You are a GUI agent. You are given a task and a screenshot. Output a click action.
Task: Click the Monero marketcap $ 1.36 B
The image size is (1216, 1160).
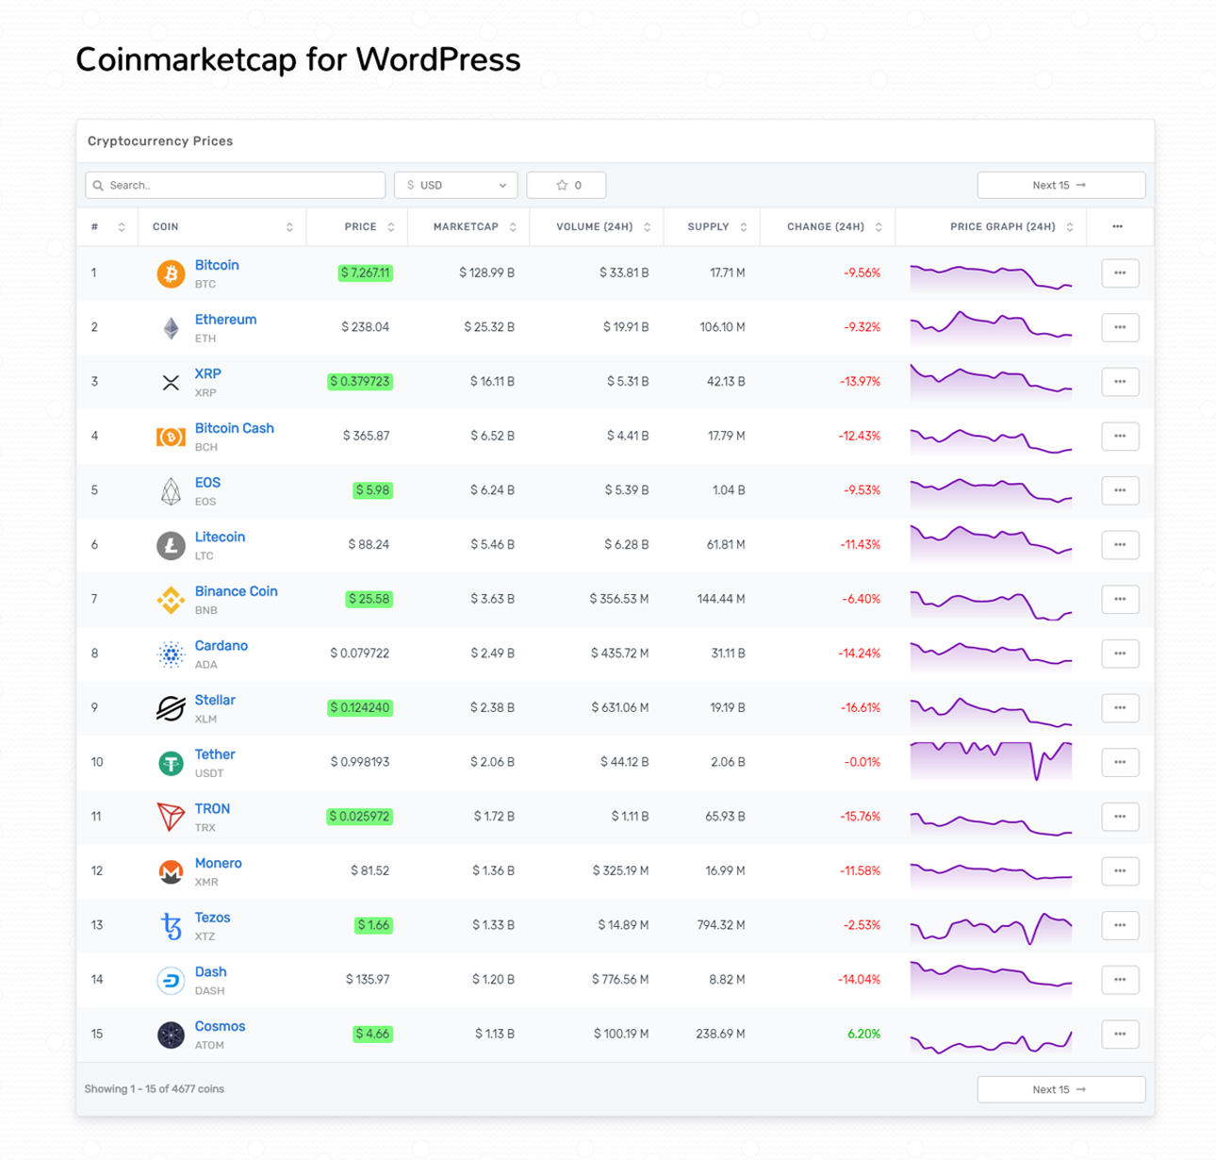494,870
